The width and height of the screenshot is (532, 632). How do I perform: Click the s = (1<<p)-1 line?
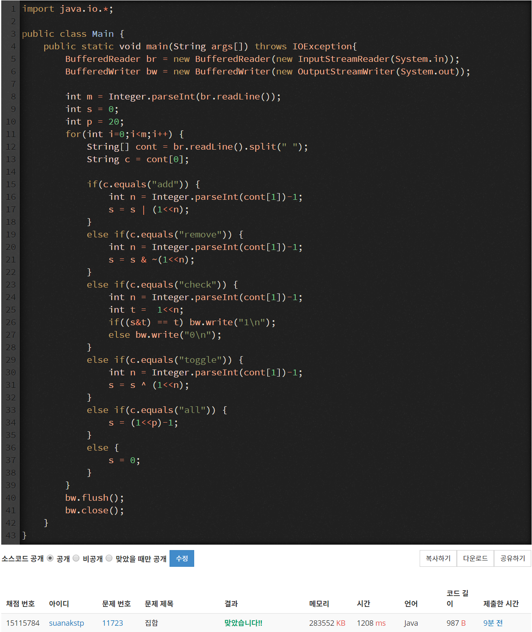coord(143,423)
